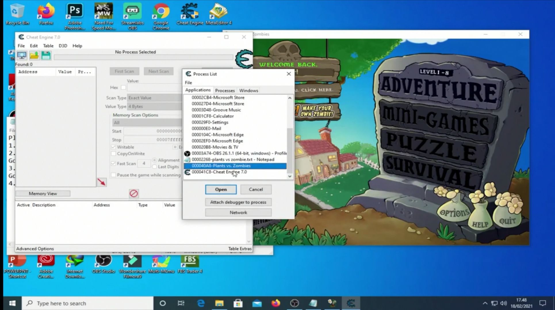
Task: Select the Firefox desktop shortcut
Action: (46, 14)
